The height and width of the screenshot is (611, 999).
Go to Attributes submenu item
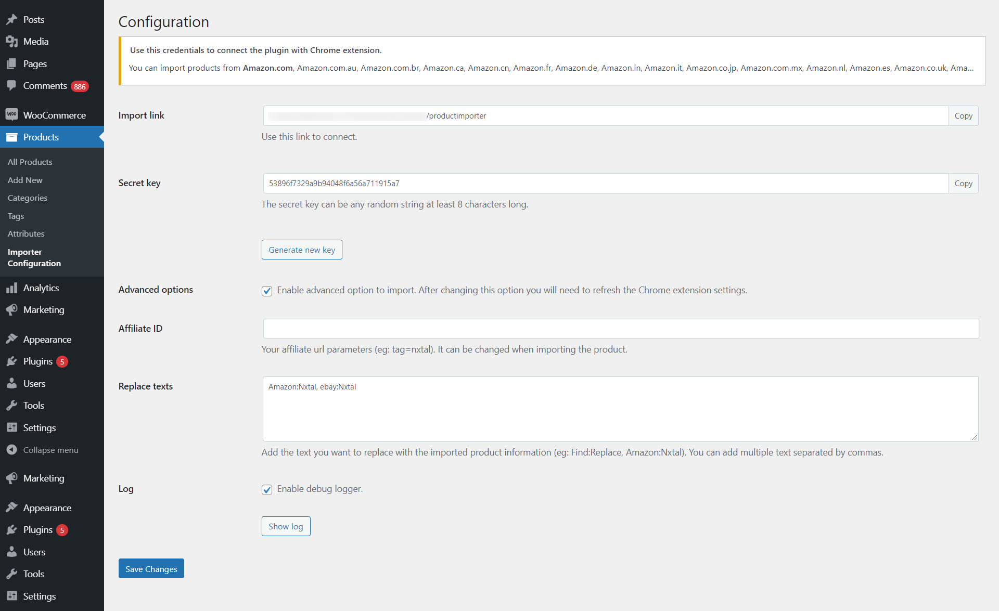tap(26, 233)
